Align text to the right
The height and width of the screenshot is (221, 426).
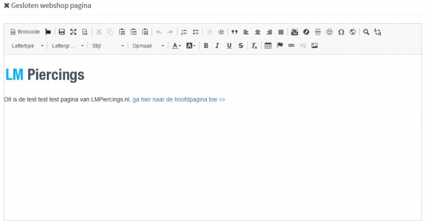click(x=269, y=32)
